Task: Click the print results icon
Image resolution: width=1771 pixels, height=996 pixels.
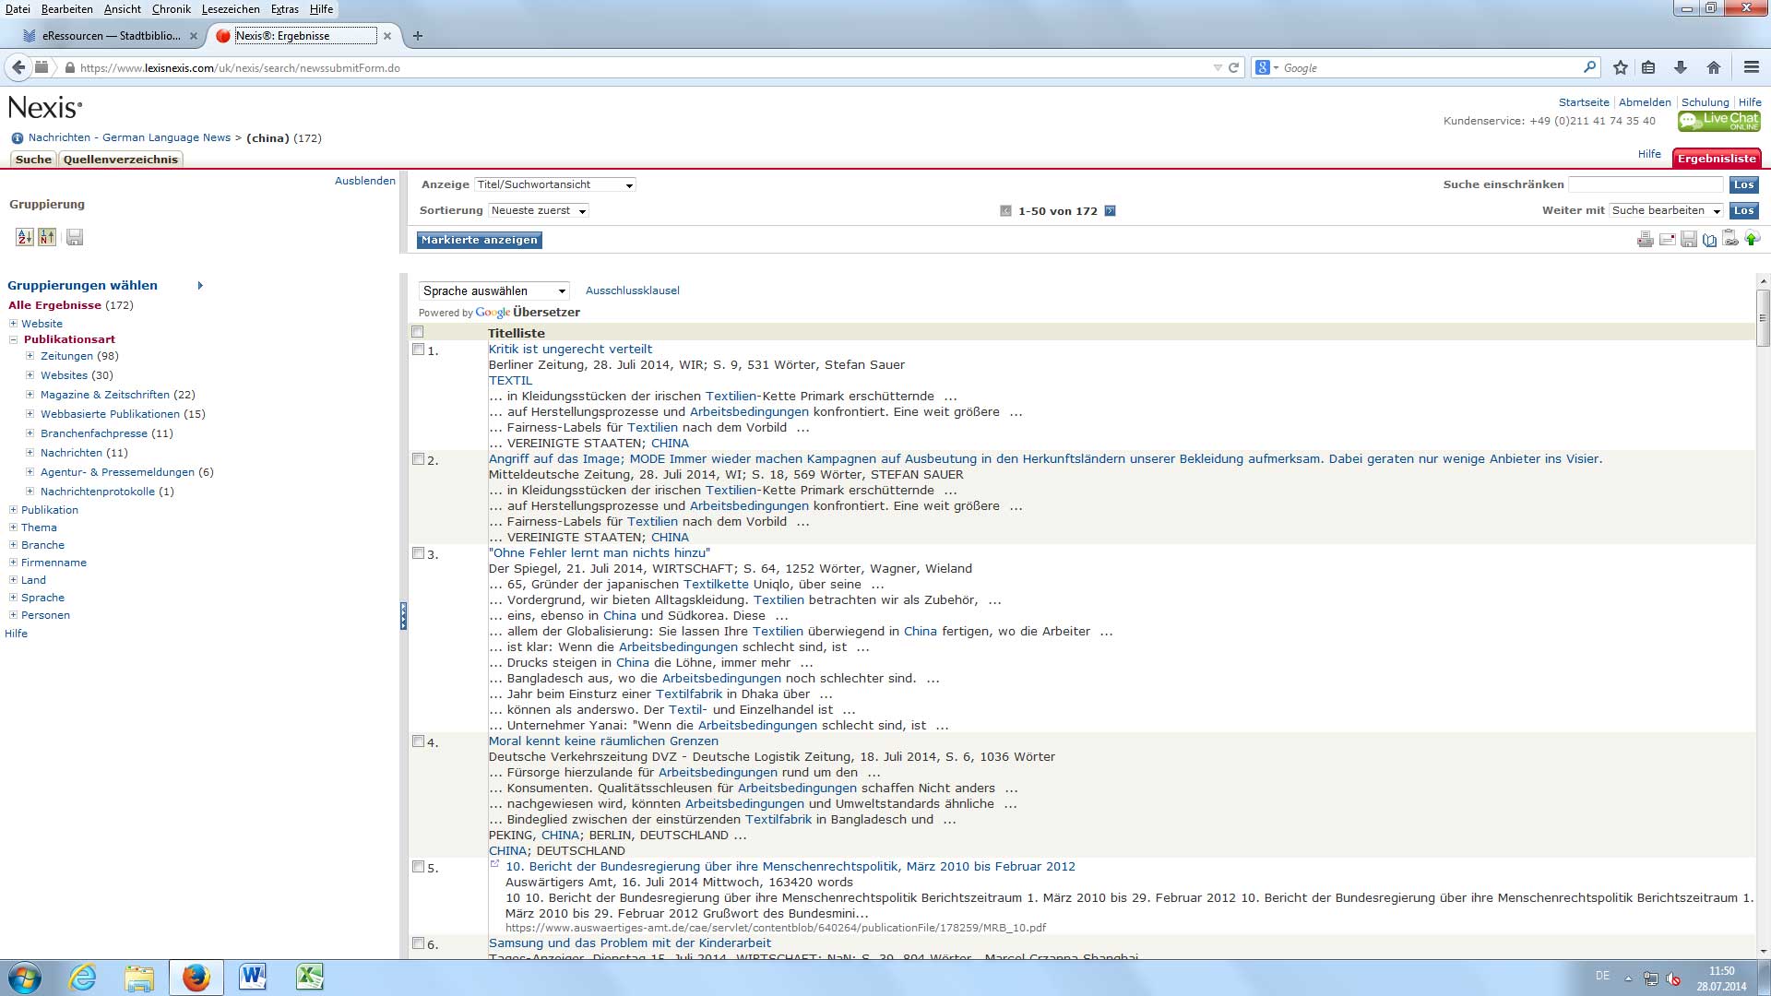Action: [1645, 240]
